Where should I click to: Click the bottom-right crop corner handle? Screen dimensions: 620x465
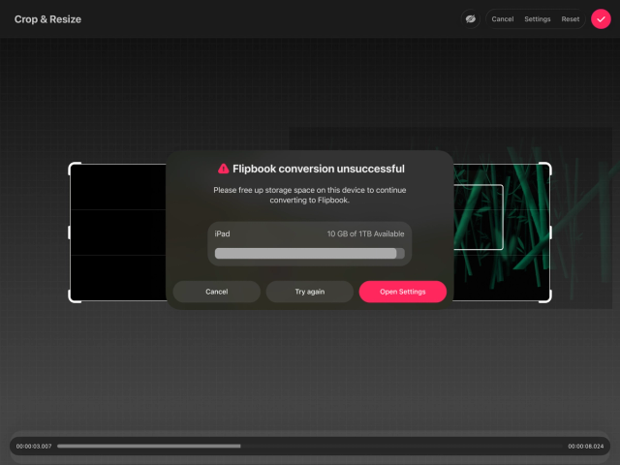click(x=545, y=296)
